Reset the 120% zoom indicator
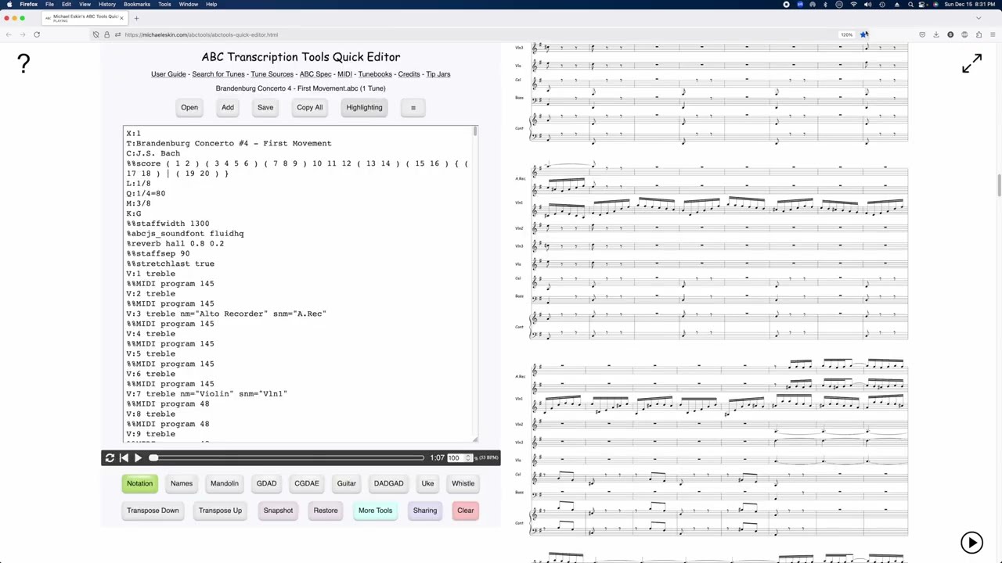The image size is (1002, 563). 846,34
